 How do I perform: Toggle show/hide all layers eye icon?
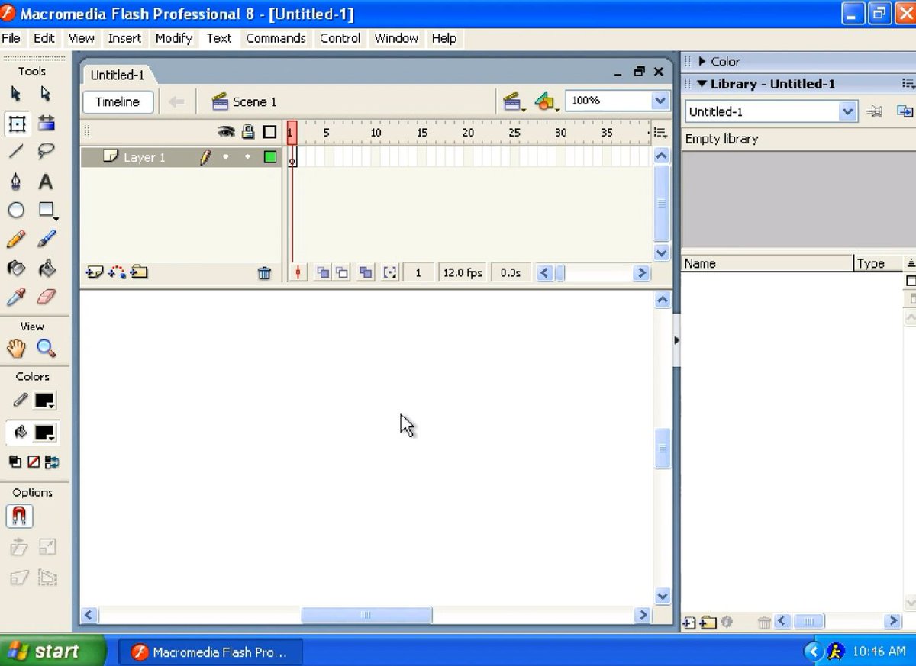[226, 132]
